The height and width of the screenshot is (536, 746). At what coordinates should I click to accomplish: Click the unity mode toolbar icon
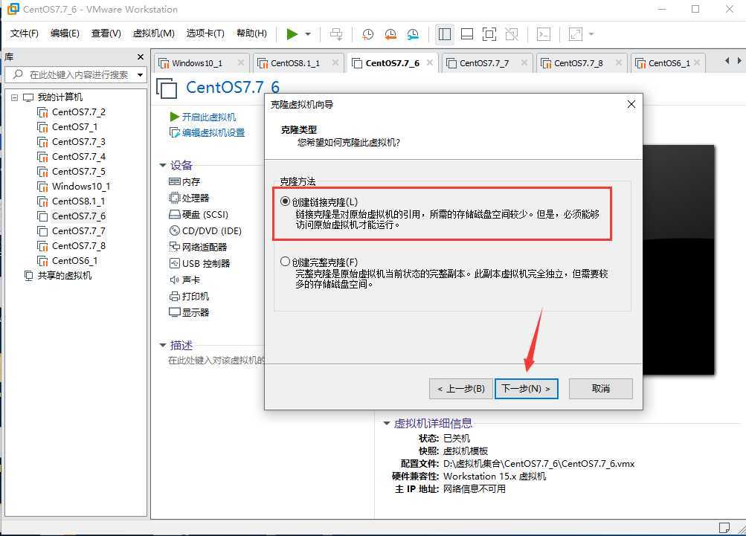512,33
